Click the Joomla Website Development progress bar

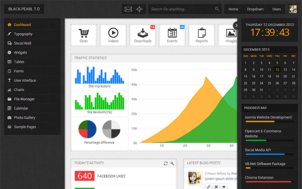coord(270,121)
